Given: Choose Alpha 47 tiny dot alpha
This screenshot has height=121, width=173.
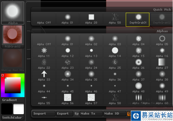Looking at the screenshot, I should pyautogui.click(x=115, y=88).
